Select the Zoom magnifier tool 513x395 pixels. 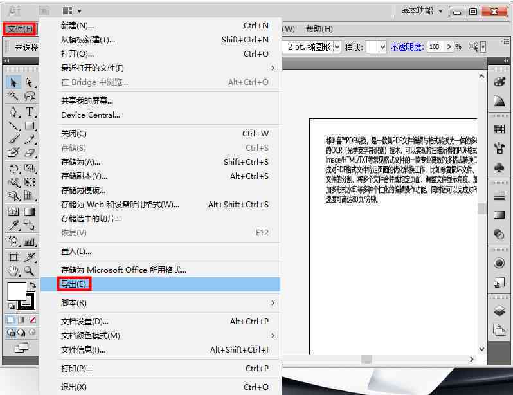(30, 271)
